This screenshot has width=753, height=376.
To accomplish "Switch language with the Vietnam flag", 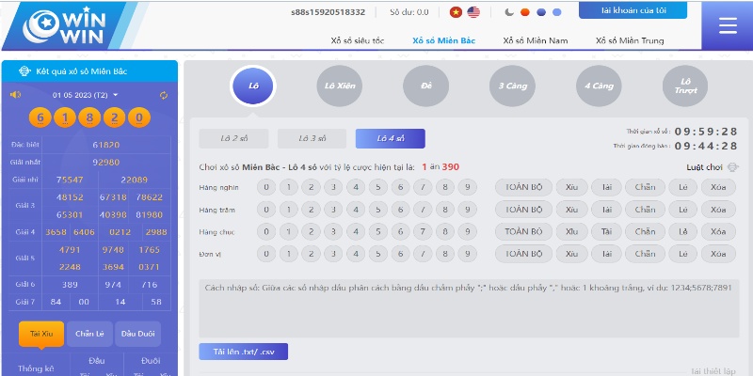I will [x=457, y=12].
